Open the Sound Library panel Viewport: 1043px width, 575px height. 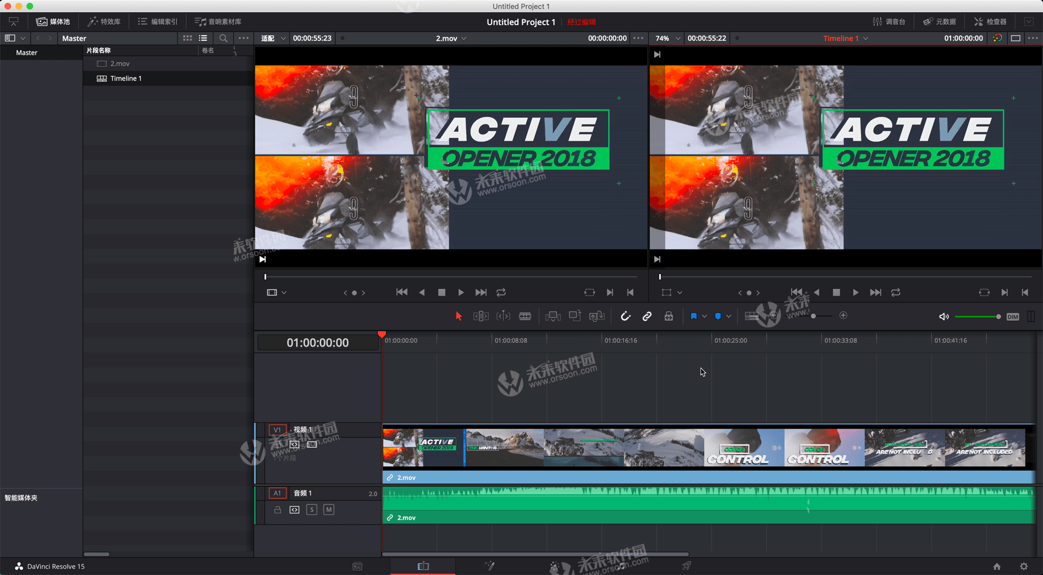click(218, 21)
